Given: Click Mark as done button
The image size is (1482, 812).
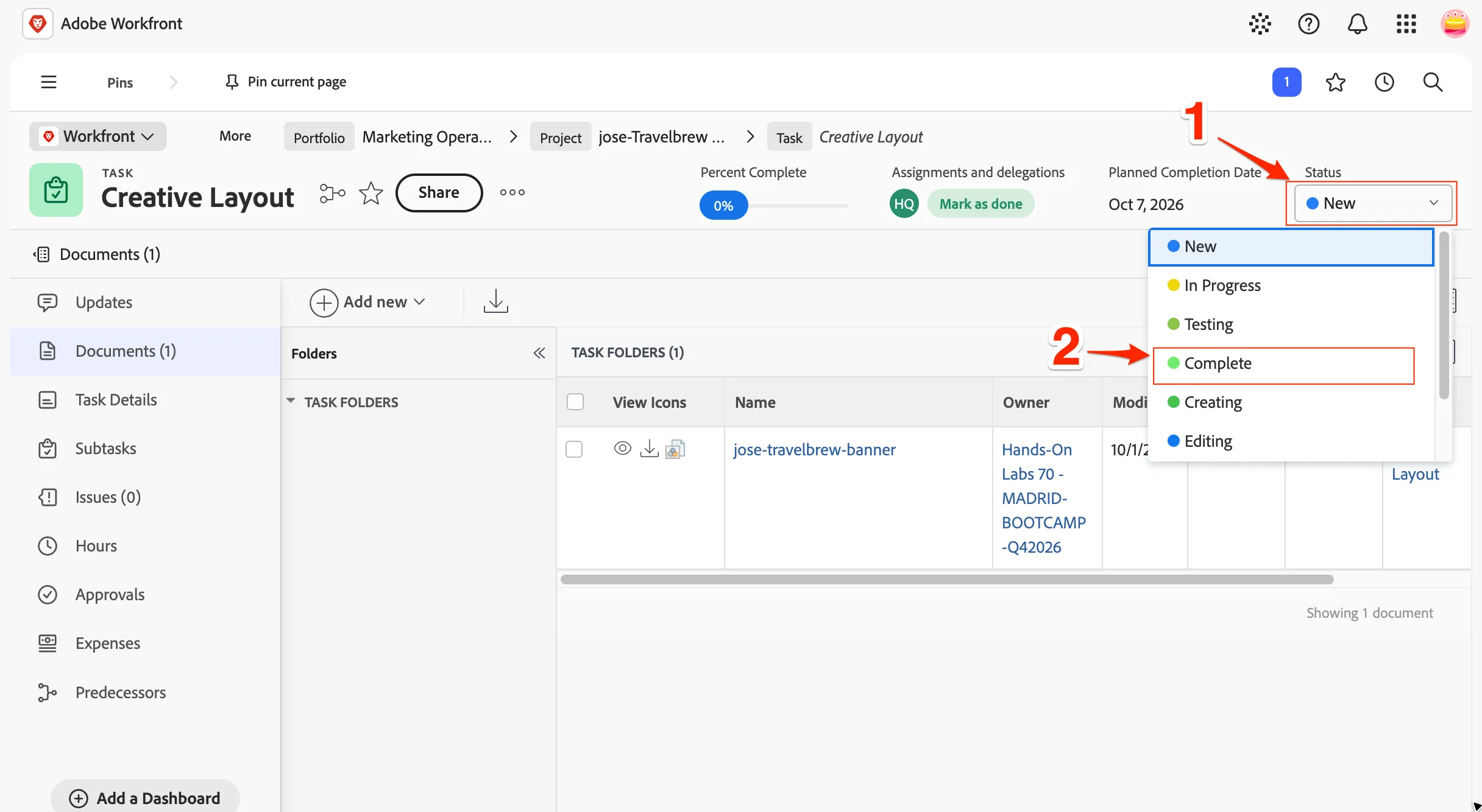Looking at the screenshot, I should tap(980, 204).
